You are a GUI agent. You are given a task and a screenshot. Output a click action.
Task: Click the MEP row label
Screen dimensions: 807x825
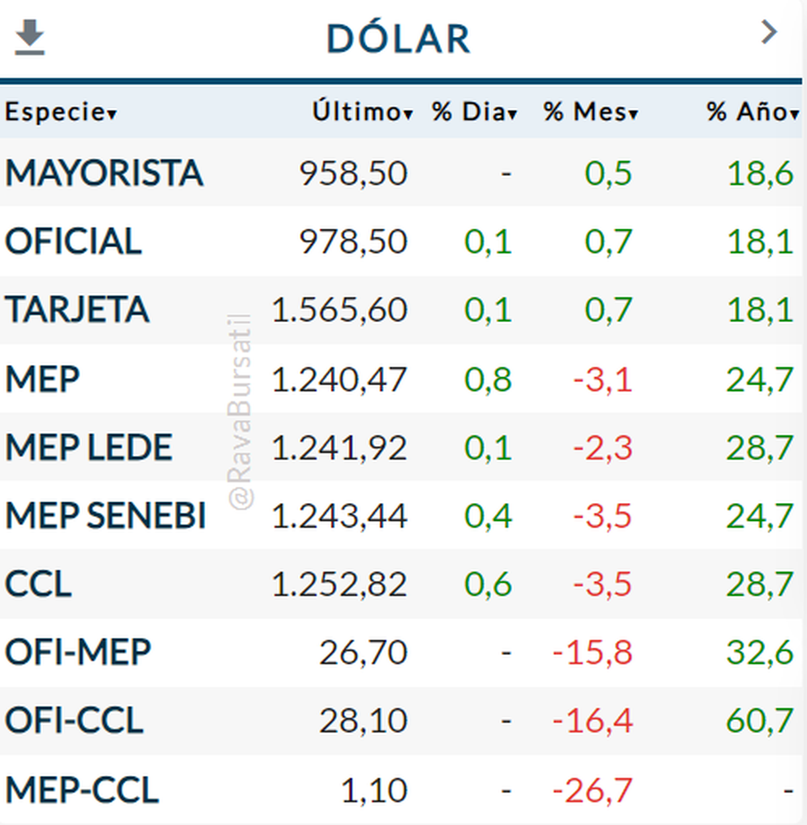42,379
